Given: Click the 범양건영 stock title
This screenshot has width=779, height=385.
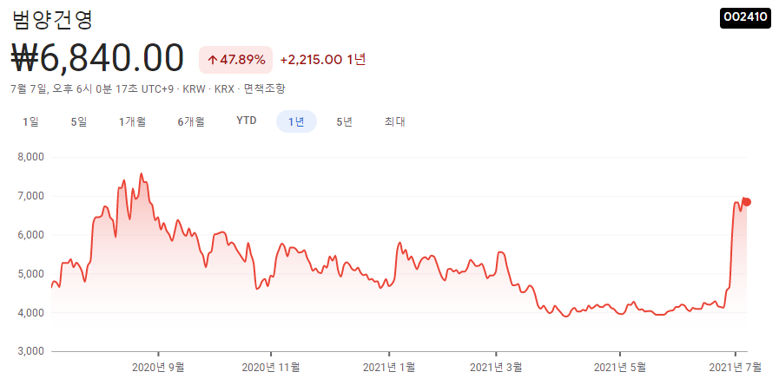Looking at the screenshot, I should (x=52, y=19).
